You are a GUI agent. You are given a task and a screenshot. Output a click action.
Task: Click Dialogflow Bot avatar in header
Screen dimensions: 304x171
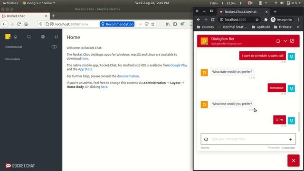(x=204, y=41)
